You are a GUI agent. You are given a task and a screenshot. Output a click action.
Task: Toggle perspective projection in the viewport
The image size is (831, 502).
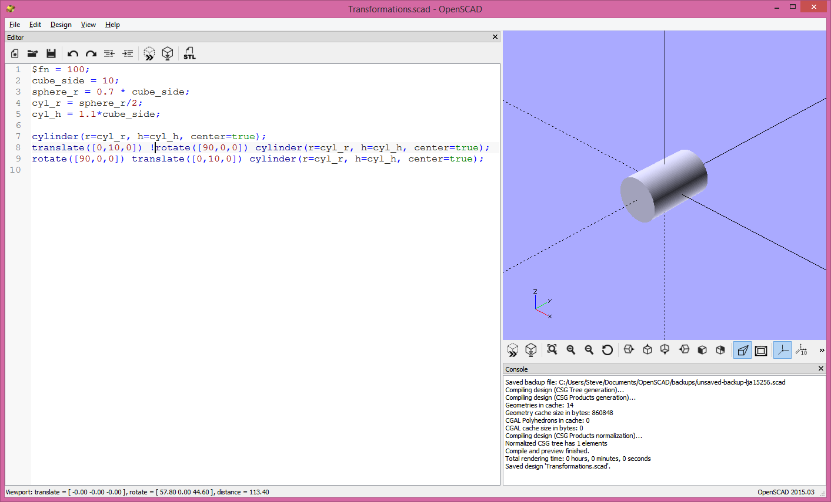tap(742, 349)
